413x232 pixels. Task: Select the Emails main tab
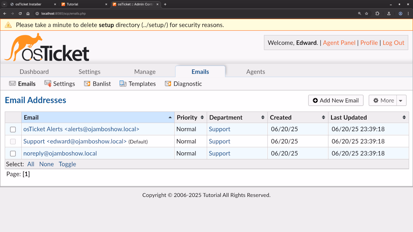tap(200, 72)
